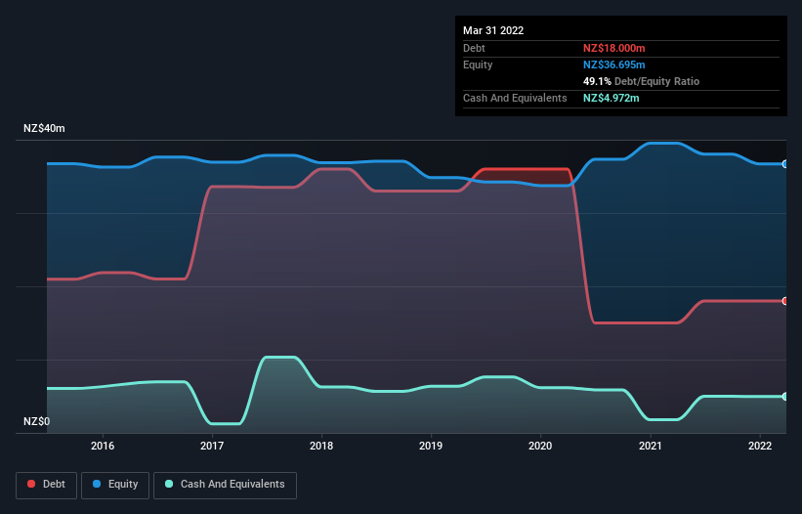This screenshot has height=514, width=802.
Task: Click the 2016 x-axis label
Action: click(x=103, y=446)
